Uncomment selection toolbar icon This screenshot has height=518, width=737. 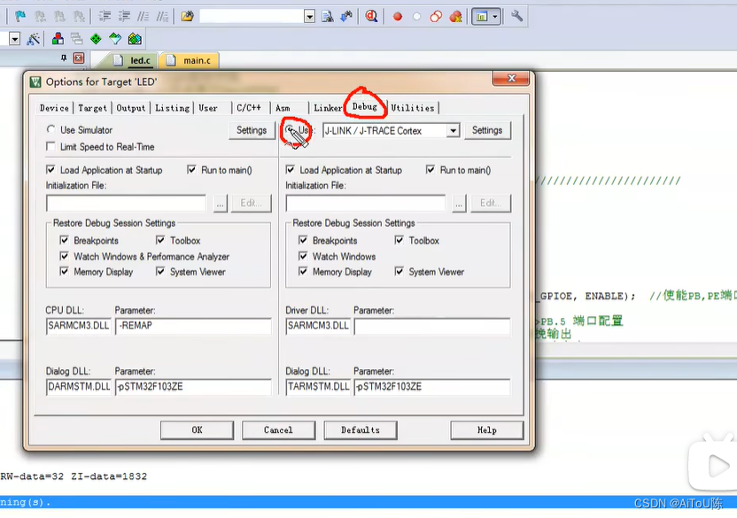coord(162,17)
